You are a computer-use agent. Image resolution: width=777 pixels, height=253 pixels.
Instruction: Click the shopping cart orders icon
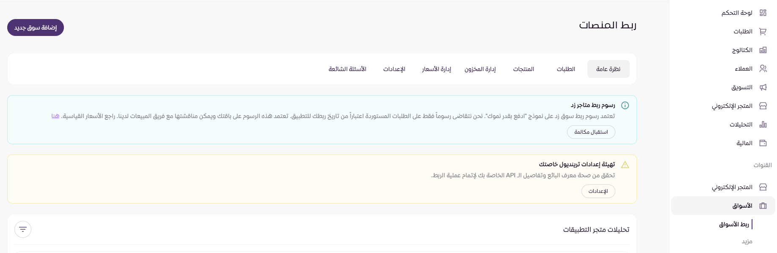coord(763,31)
